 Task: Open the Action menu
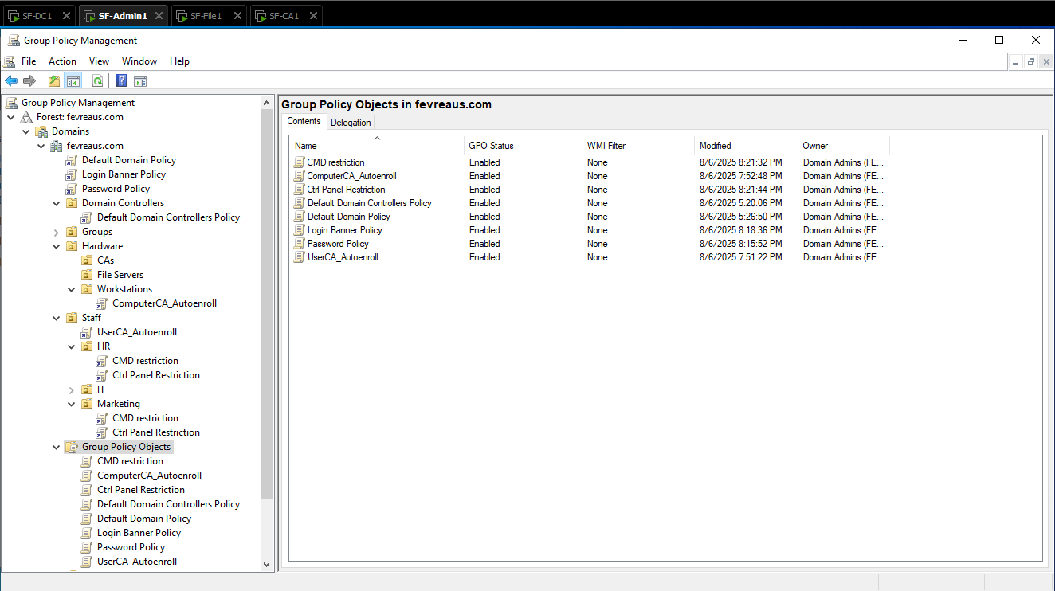coord(62,61)
